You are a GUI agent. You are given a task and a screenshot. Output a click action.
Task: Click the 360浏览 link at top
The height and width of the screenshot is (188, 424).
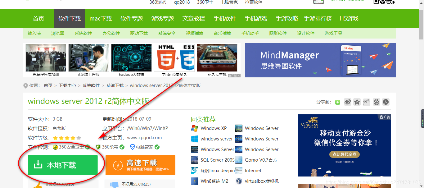[158, 2]
